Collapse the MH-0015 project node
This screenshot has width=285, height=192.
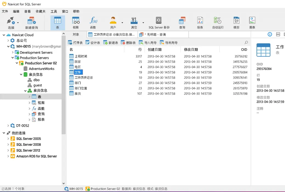[8, 46]
